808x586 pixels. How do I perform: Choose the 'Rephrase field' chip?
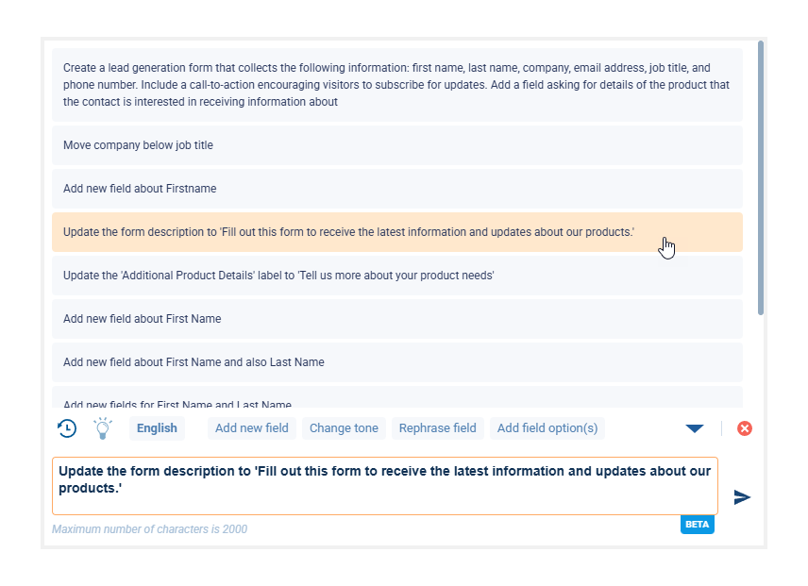[437, 428]
